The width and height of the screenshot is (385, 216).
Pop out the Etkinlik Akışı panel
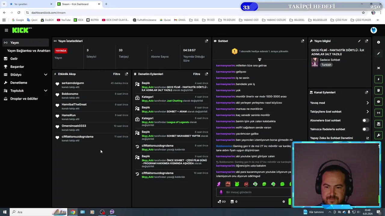click(x=126, y=74)
